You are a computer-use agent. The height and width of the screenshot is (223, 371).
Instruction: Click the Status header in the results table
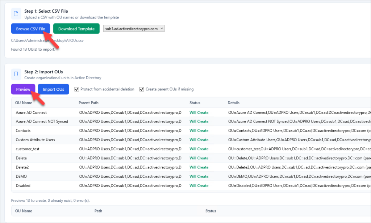(210, 211)
